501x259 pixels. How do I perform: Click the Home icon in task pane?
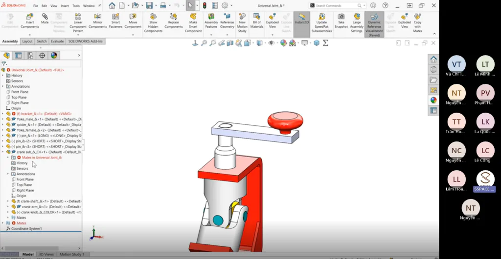(433, 59)
